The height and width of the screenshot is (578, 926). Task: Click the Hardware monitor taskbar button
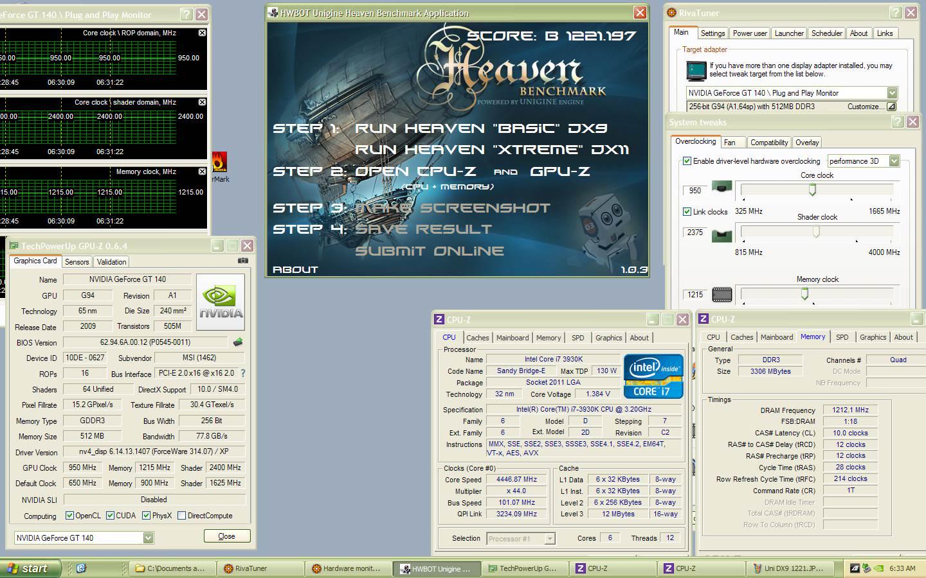click(348, 568)
